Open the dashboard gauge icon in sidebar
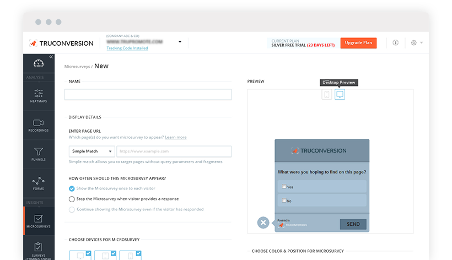 [39, 63]
